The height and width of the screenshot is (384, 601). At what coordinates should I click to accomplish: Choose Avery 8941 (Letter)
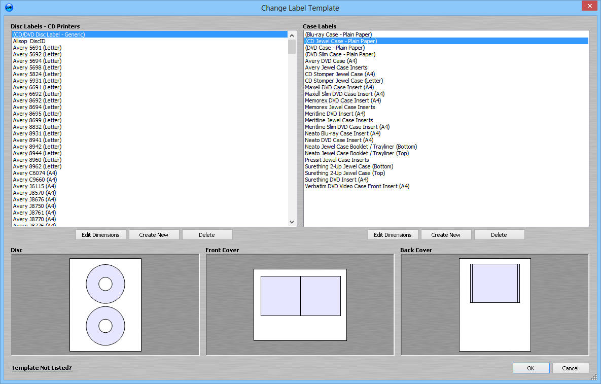150,140
